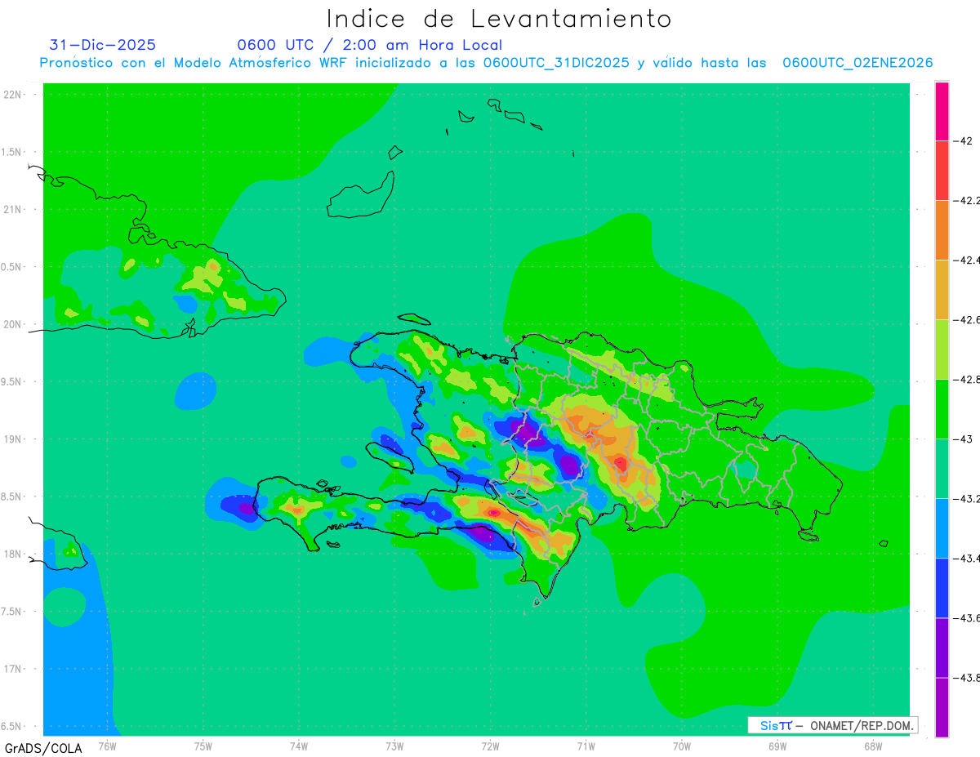Click the 73W longitude label
Image resolution: width=980 pixels, height=757 pixels.
(x=394, y=746)
